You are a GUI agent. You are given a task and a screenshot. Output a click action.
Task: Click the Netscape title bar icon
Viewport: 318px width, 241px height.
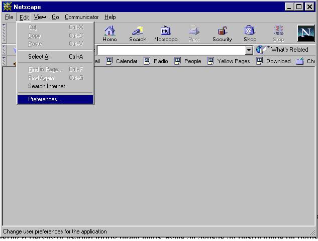[8, 7]
